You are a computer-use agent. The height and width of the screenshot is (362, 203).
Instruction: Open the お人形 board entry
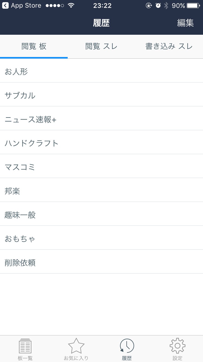coord(101,72)
